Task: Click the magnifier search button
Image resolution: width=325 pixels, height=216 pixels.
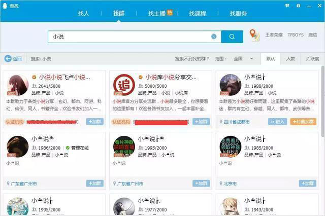Action: [232, 37]
